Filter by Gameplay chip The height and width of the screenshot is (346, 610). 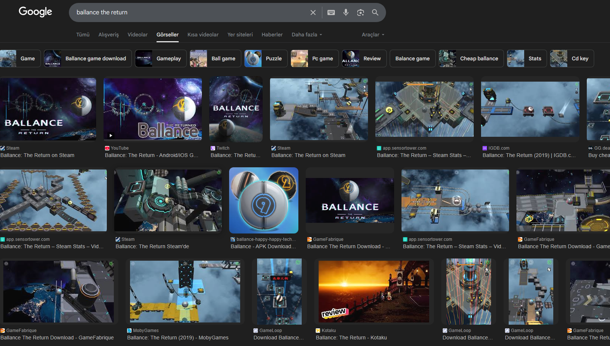click(161, 58)
